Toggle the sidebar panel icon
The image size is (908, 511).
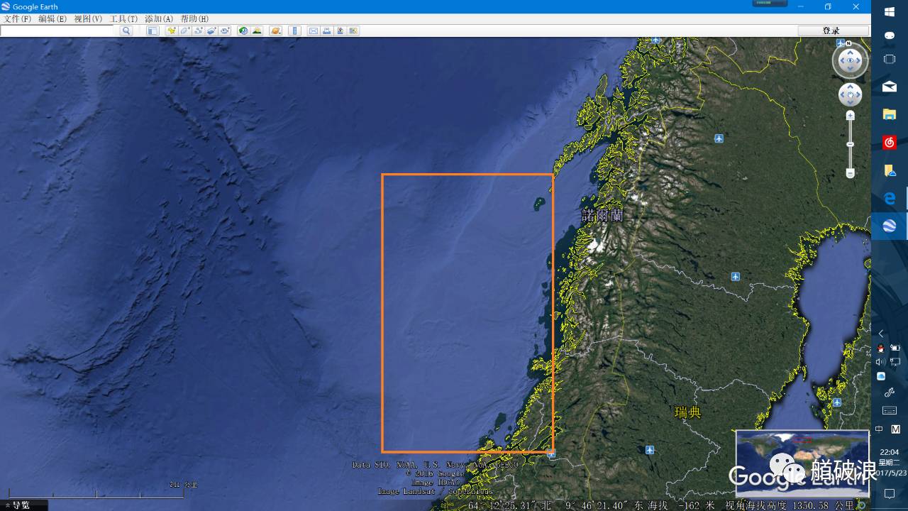[x=153, y=31]
